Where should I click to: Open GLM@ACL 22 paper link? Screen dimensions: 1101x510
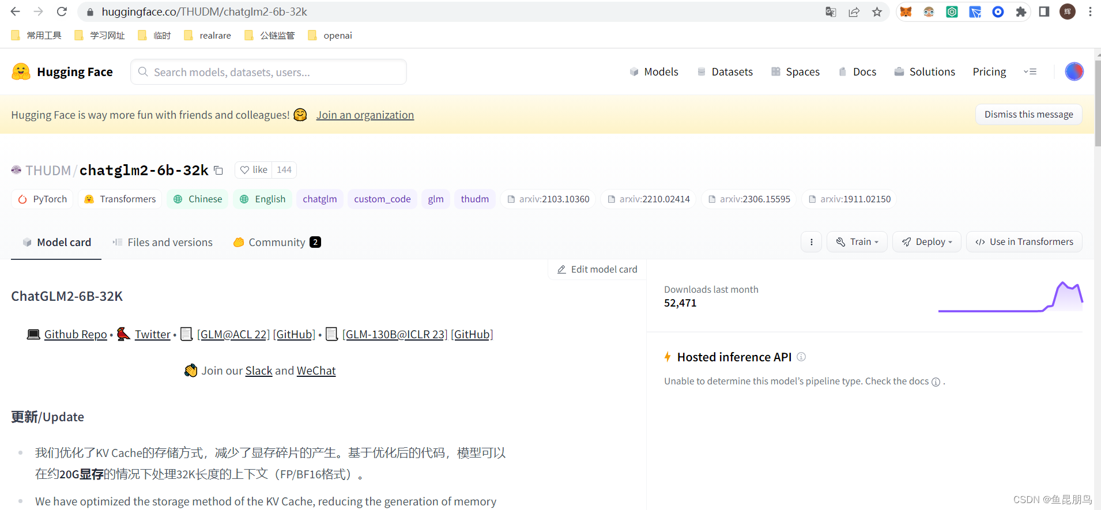pyautogui.click(x=233, y=334)
